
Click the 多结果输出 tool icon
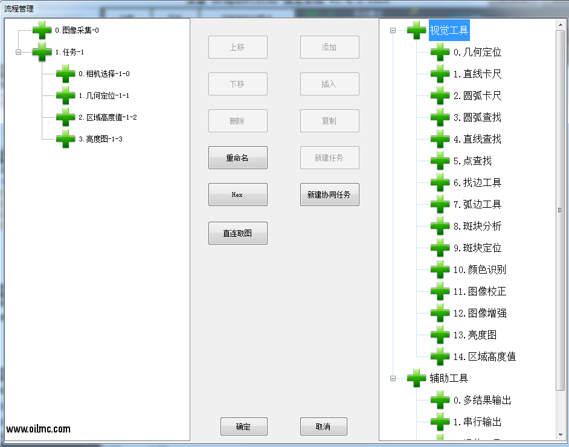coord(440,400)
